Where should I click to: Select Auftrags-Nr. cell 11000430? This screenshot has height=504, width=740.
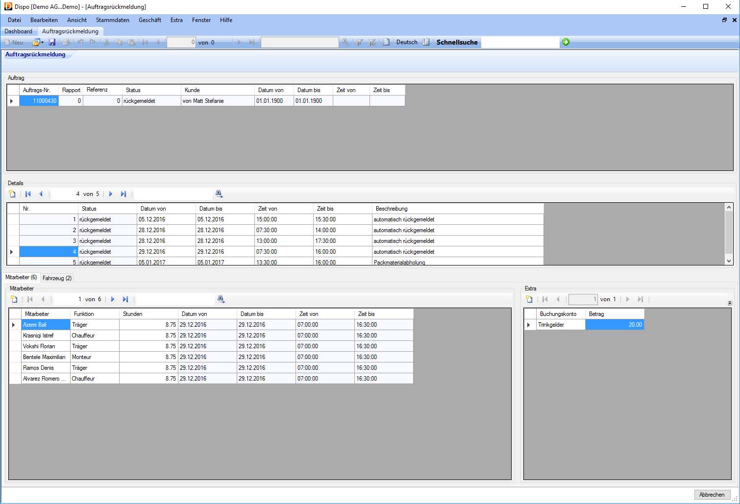point(39,101)
